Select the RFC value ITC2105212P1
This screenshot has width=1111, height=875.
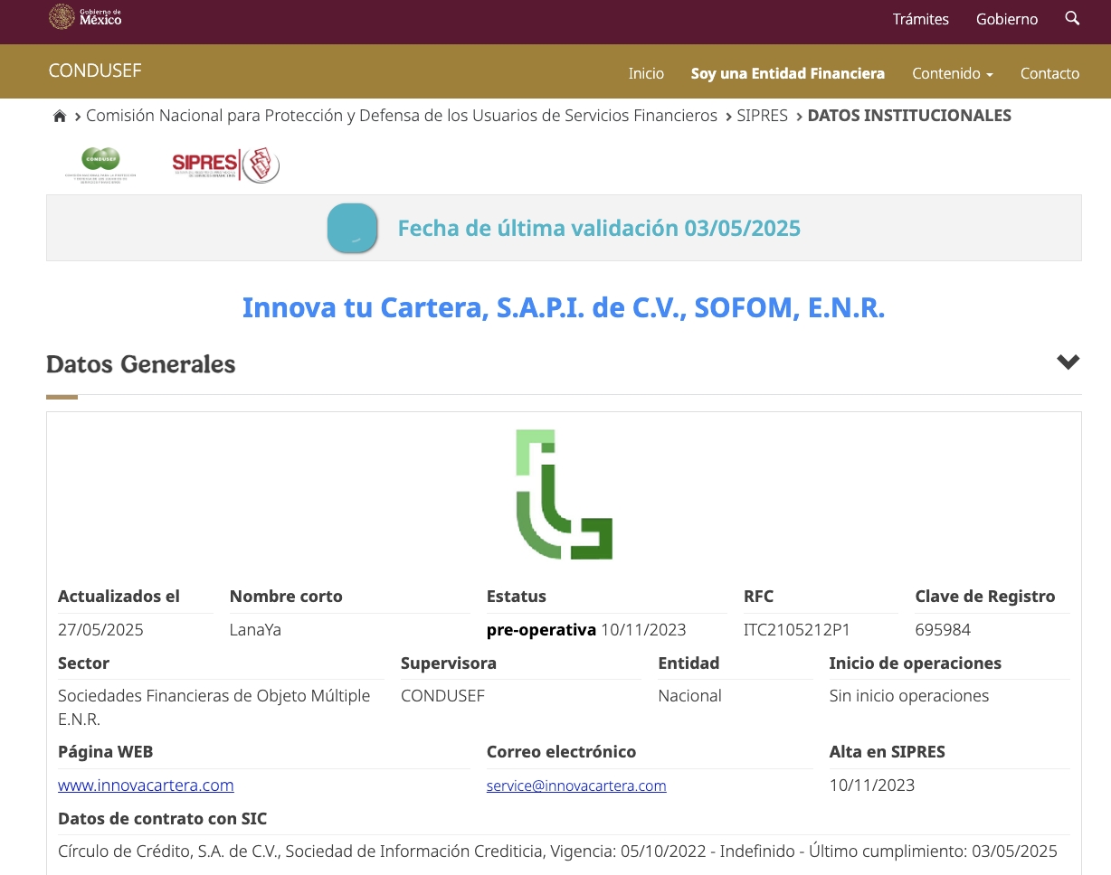(797, 630)
